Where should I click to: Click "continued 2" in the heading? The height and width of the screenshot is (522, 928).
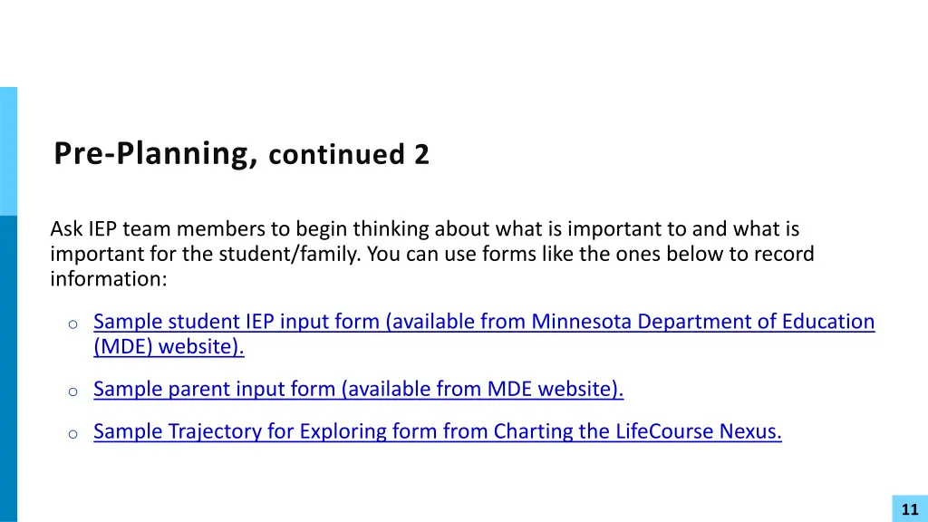(349, 154)
